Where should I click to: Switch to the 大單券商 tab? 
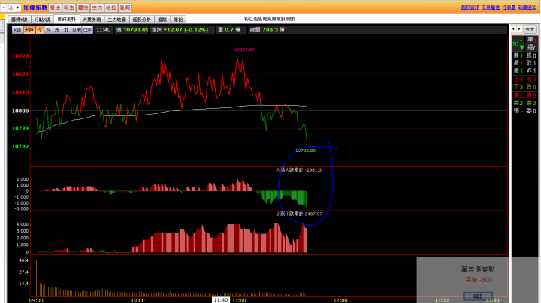pos(92,19)
